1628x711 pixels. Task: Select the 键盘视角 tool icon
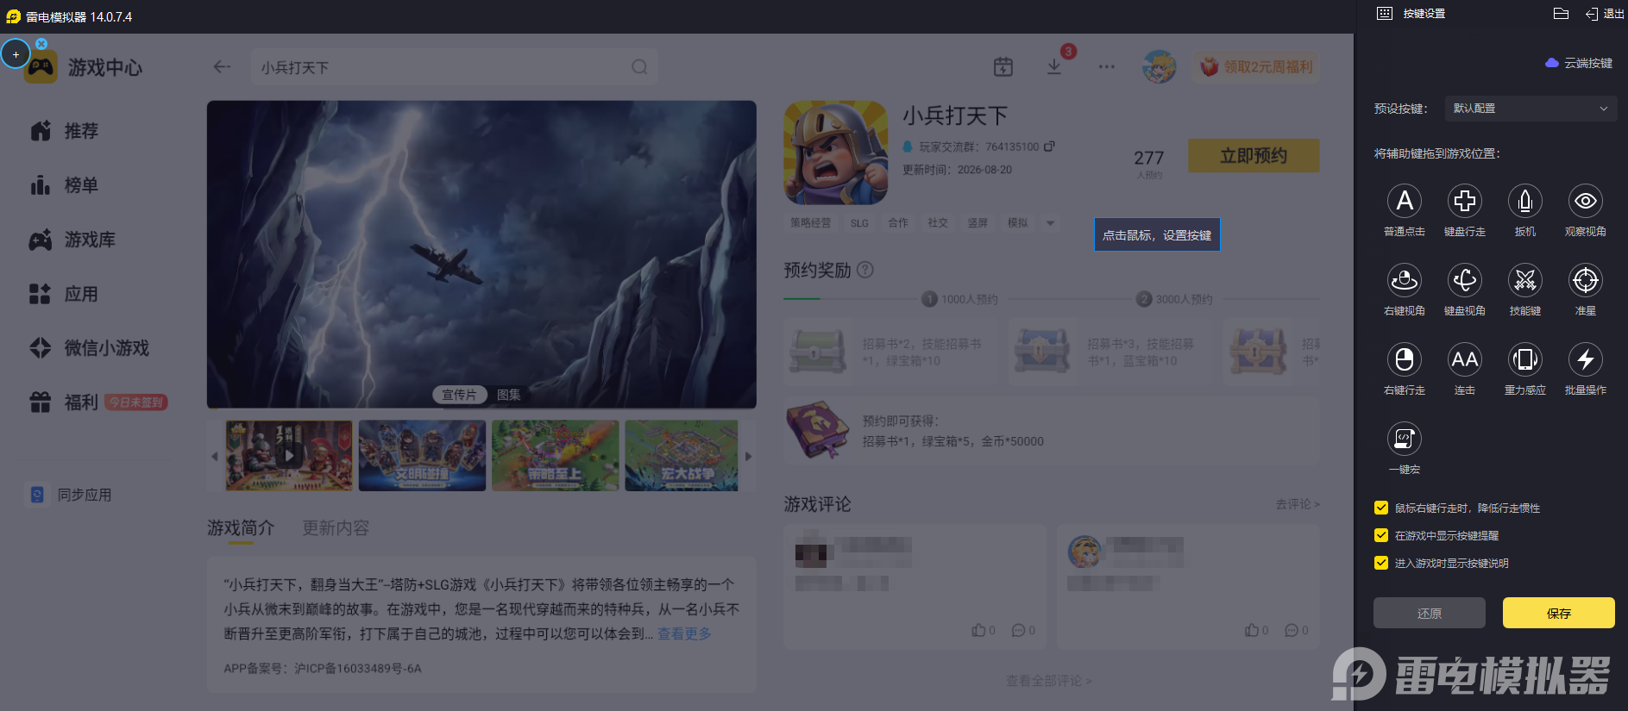1465,280
